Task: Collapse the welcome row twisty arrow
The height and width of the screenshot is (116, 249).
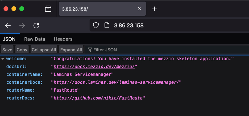Action: [x=3, y=59]
